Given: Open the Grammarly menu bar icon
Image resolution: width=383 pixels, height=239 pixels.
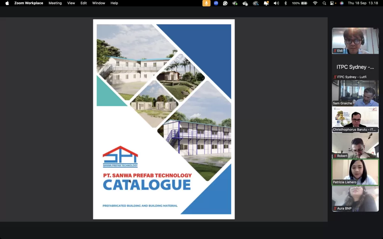Looking at the screenshot, I should (225, 3).
